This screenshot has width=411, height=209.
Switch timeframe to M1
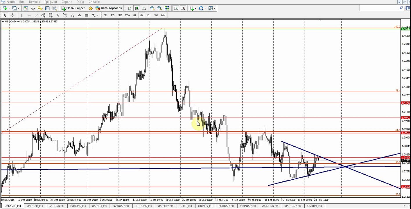coord(105,15)
